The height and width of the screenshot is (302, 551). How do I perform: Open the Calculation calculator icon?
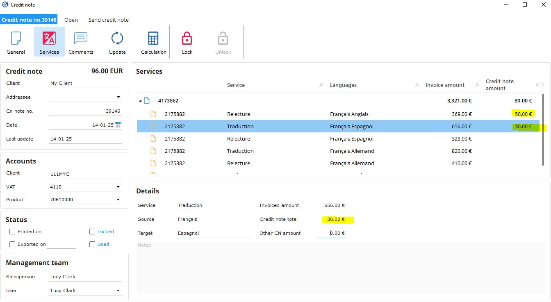pos(153,39)
